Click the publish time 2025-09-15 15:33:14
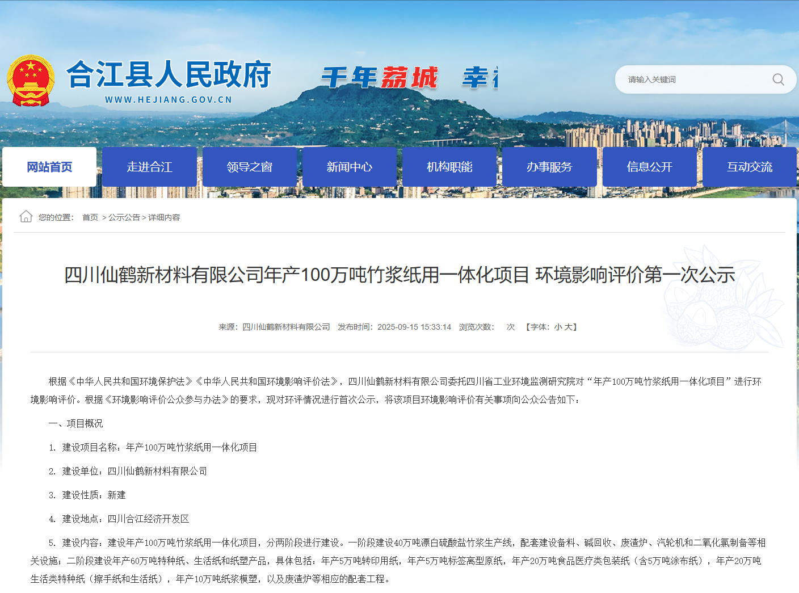The height and width of the screenshot is (593, 799). [x=414, y=327]
